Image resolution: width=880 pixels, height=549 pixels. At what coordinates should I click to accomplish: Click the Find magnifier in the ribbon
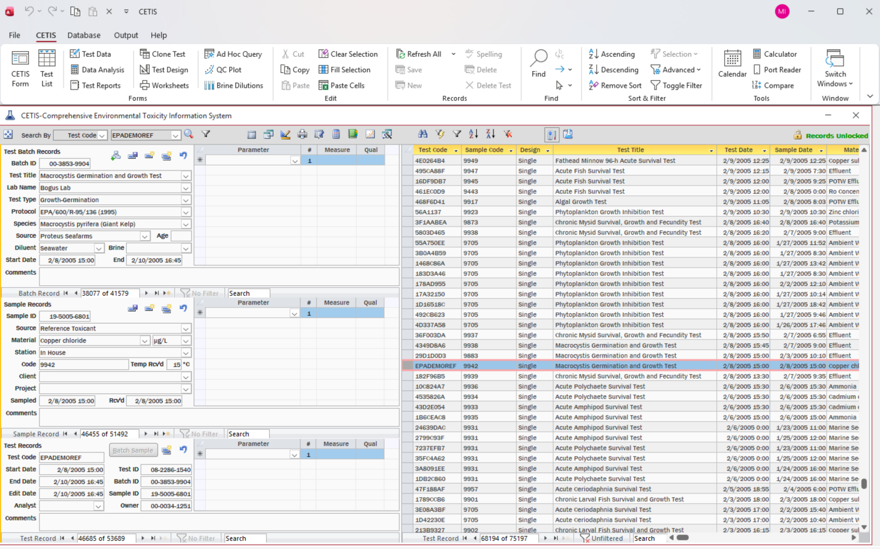(538, 64)
